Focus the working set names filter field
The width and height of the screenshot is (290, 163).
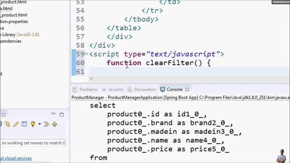coord(33,143)
